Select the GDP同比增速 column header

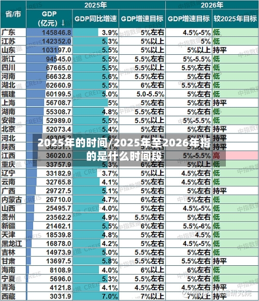click(95, 19)
